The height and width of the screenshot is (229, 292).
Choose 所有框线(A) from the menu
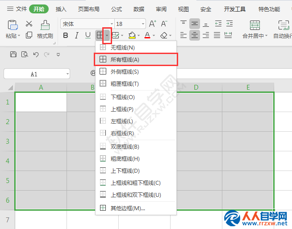click(x=136, y=59)
